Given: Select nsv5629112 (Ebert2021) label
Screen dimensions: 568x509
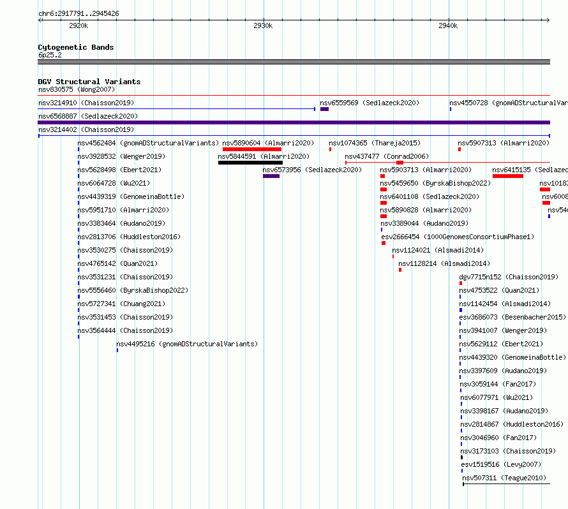Looking at the screenshot, I should tap(501, 344).
